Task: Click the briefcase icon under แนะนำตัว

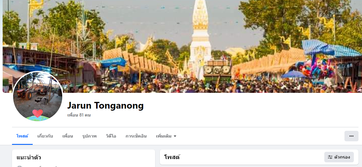Action: [x=20, y=166]
